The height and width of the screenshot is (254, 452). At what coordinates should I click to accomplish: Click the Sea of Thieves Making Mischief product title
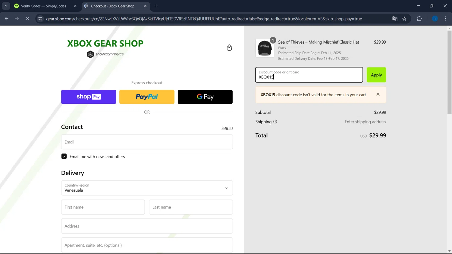pyautogui.click(x=319, y=42)
